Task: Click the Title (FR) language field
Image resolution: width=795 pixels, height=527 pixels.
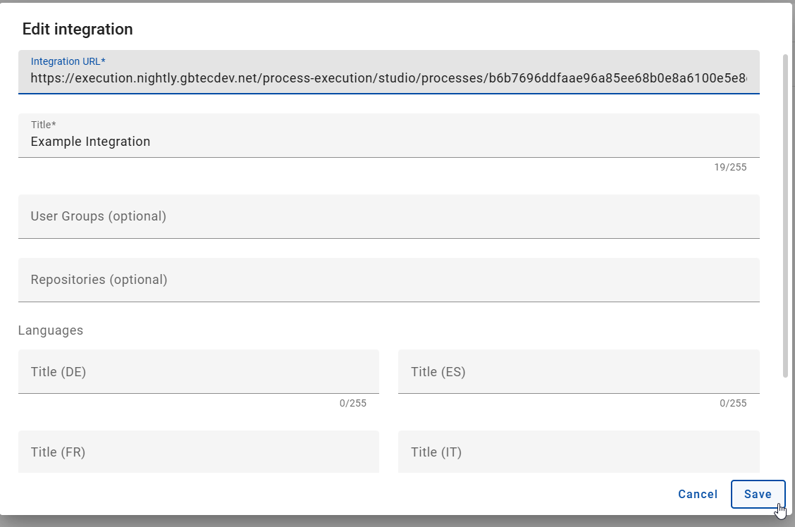Action: click(197, 452)
